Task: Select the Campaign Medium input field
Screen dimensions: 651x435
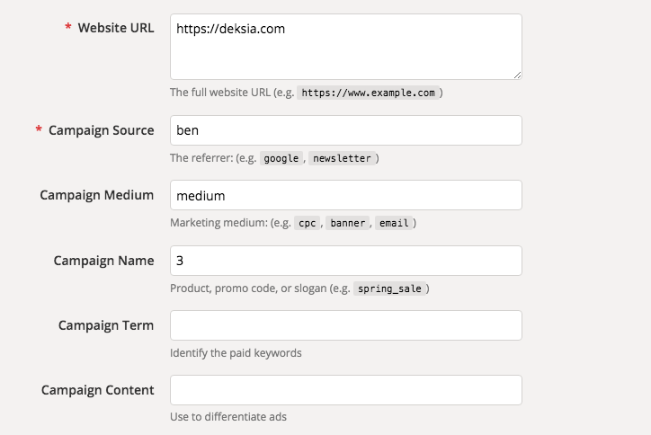Action: click(345, 195)
